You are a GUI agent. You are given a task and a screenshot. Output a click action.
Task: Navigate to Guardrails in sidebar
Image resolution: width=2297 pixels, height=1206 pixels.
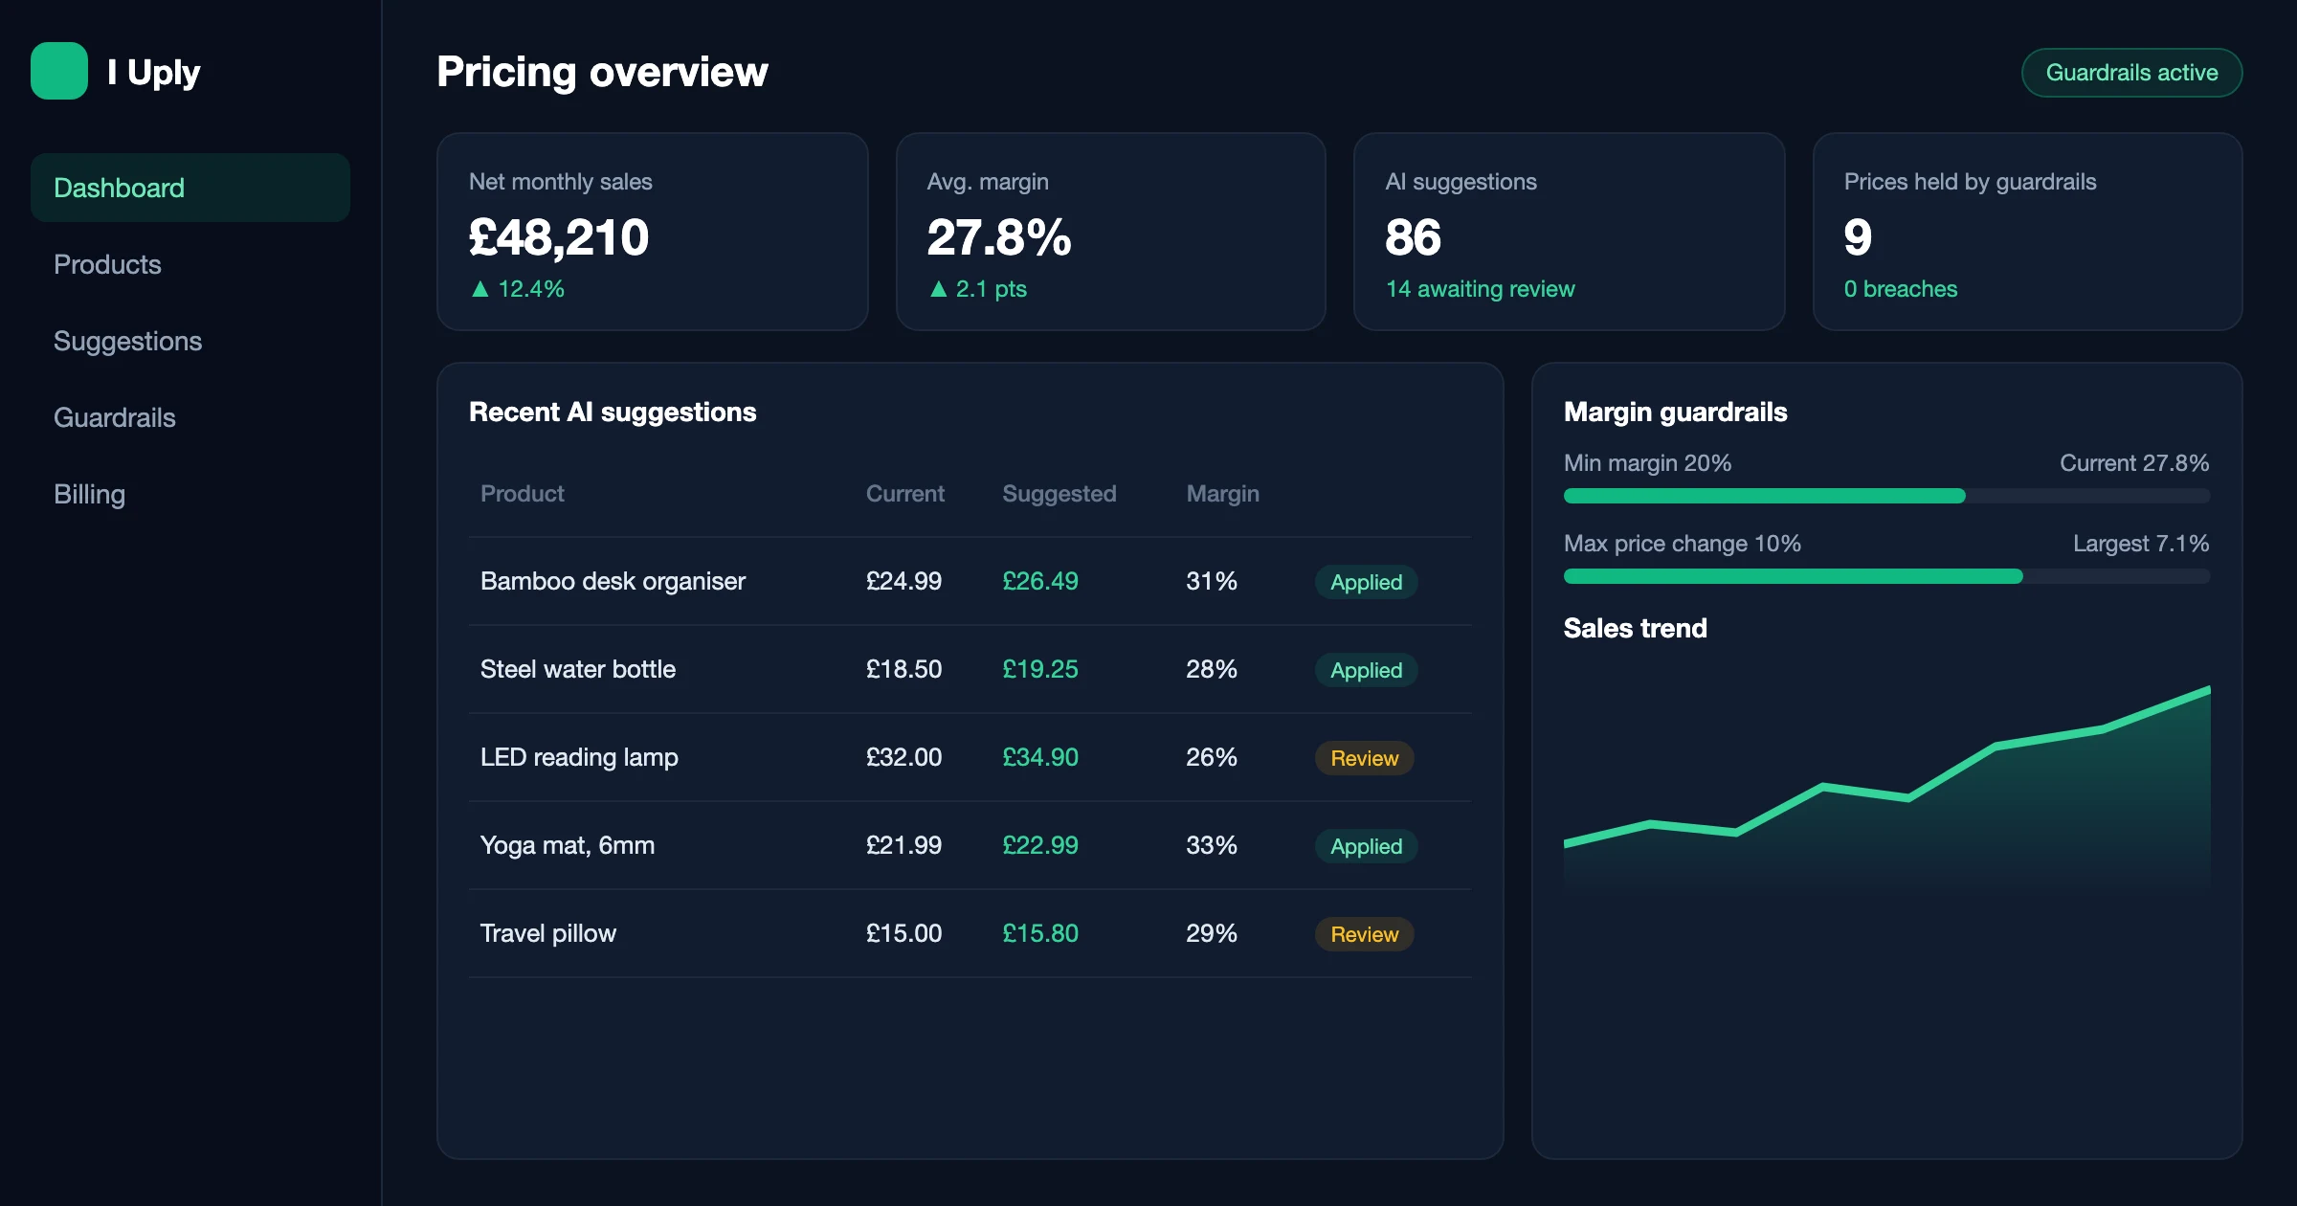[x=190, y=417]
